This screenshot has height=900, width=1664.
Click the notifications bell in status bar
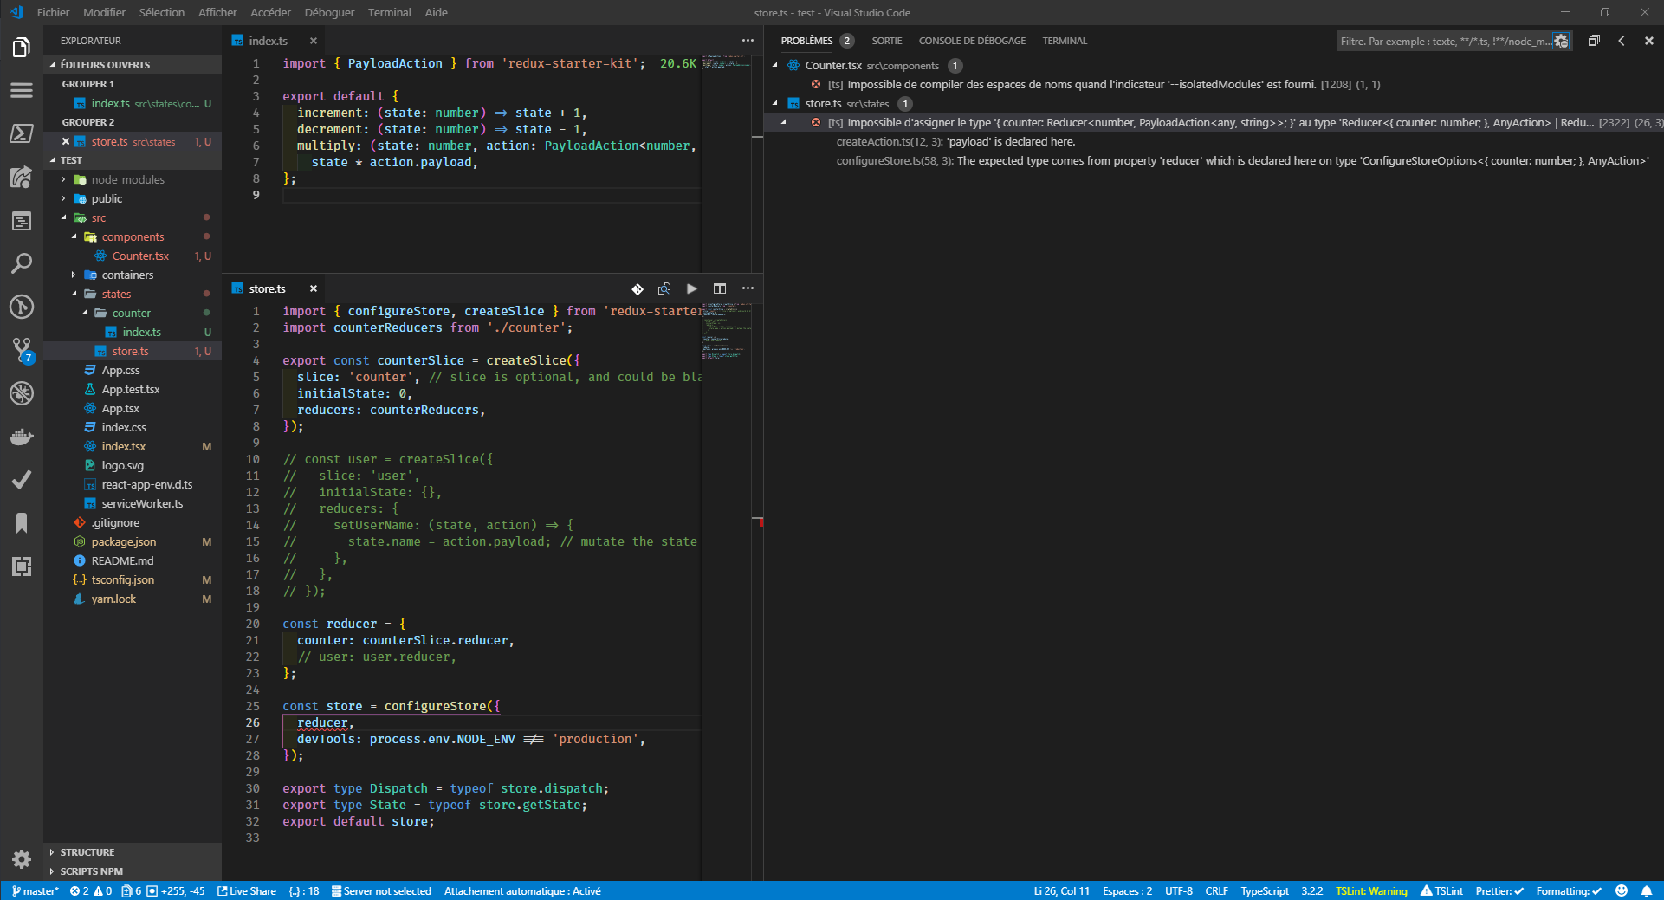(x=1647, y=891)
